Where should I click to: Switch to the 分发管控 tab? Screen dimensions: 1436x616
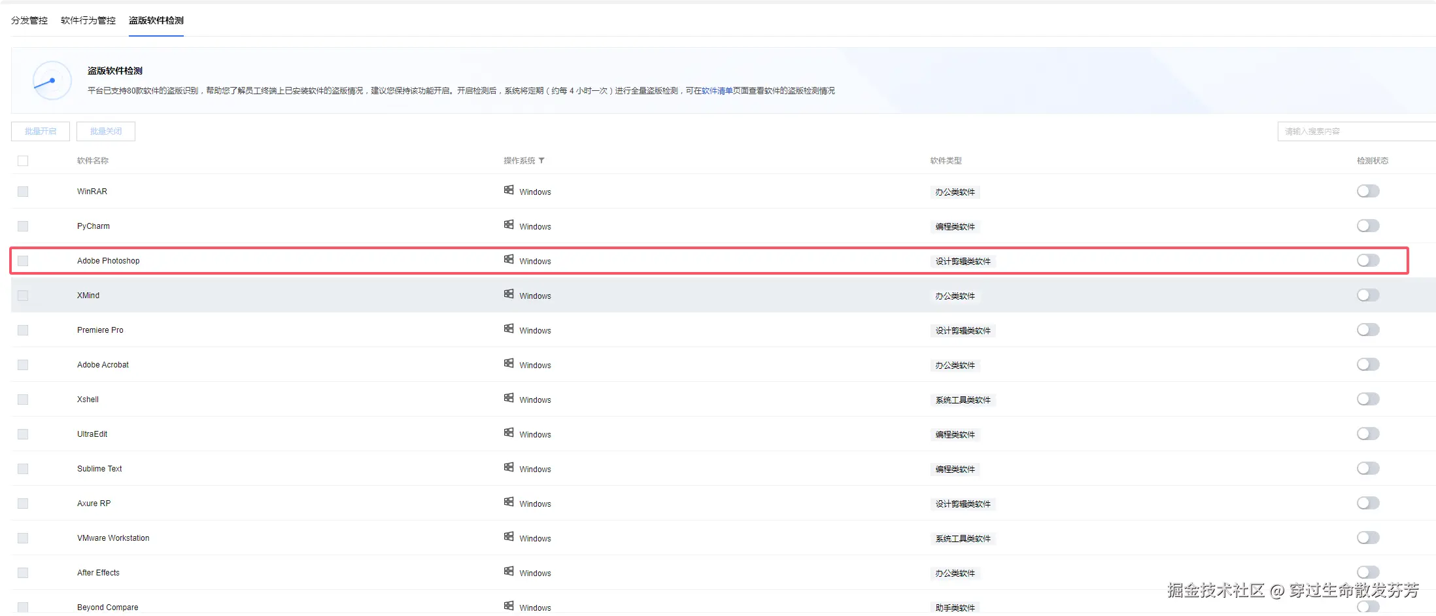29,20
